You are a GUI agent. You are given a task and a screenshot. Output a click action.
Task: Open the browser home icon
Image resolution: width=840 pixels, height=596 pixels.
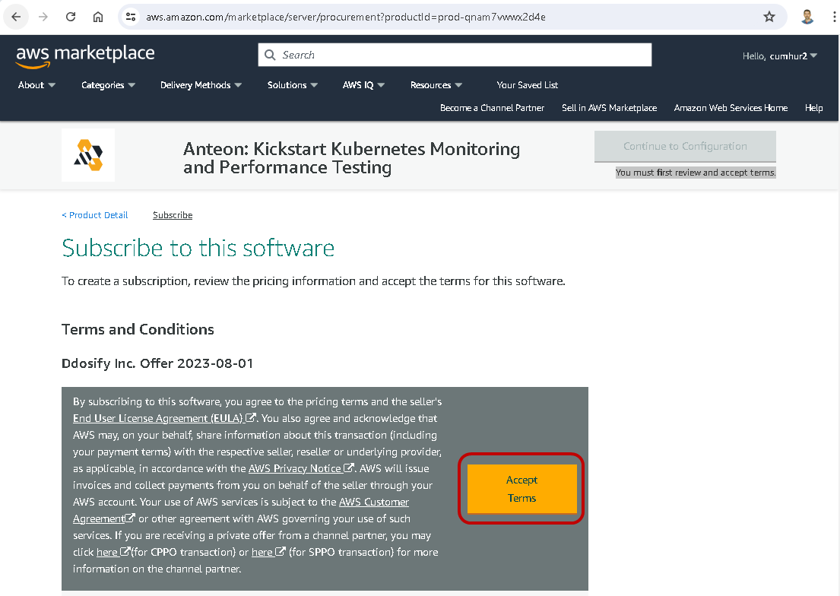98,17
